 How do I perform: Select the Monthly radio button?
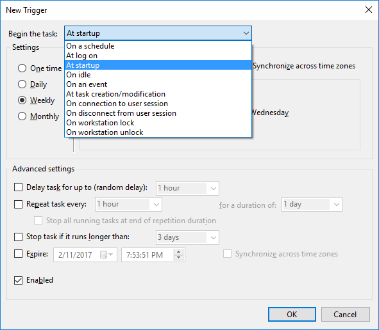tap(22, 116)
